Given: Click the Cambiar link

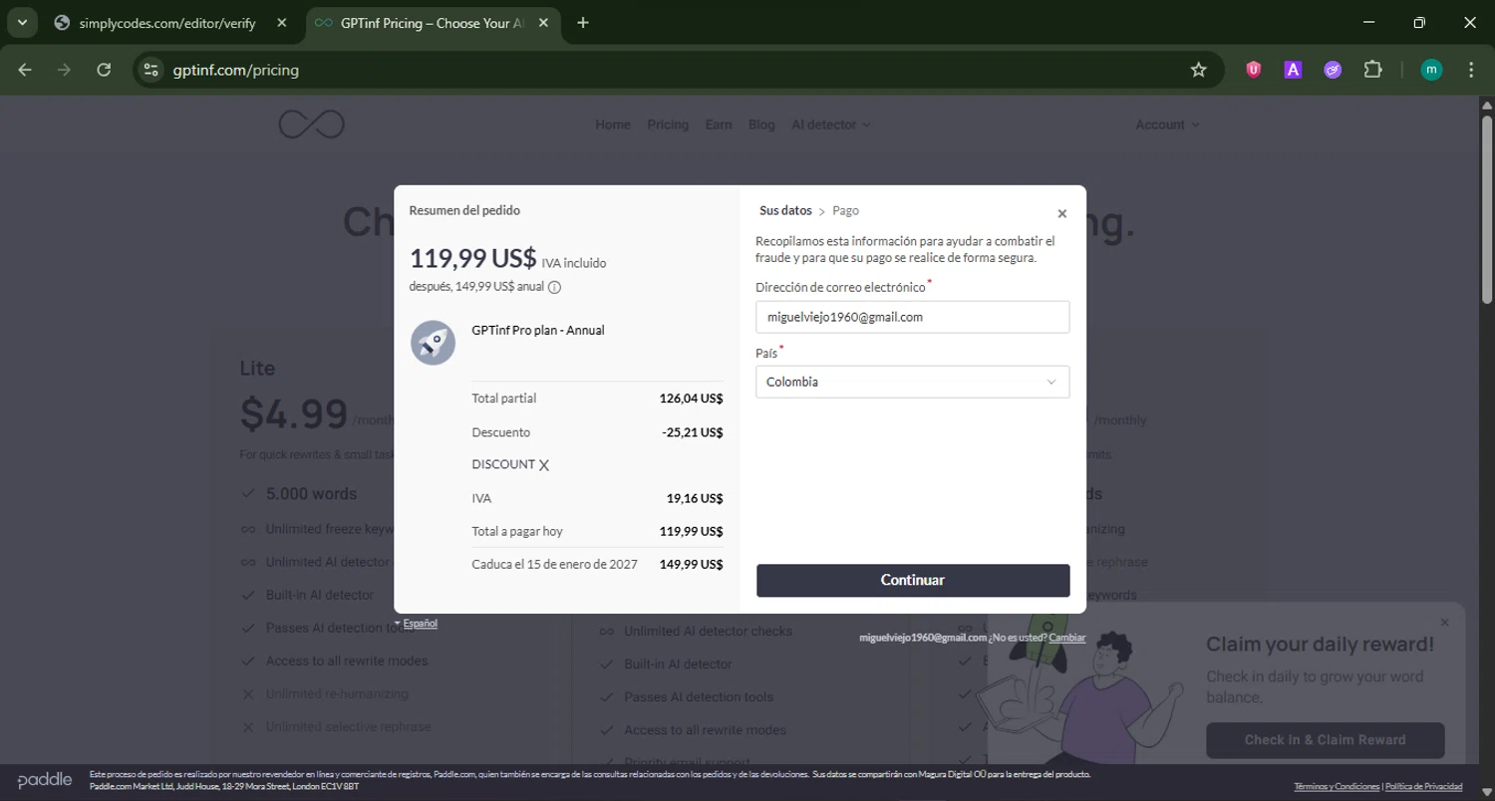Looking at the screenshot, I should [x=1067, y=637].
